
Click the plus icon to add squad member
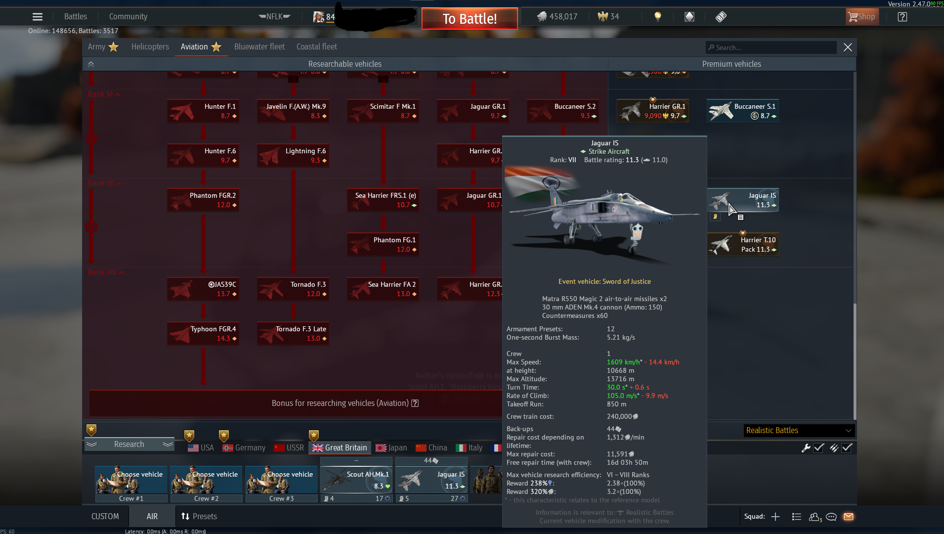[775, 517]
